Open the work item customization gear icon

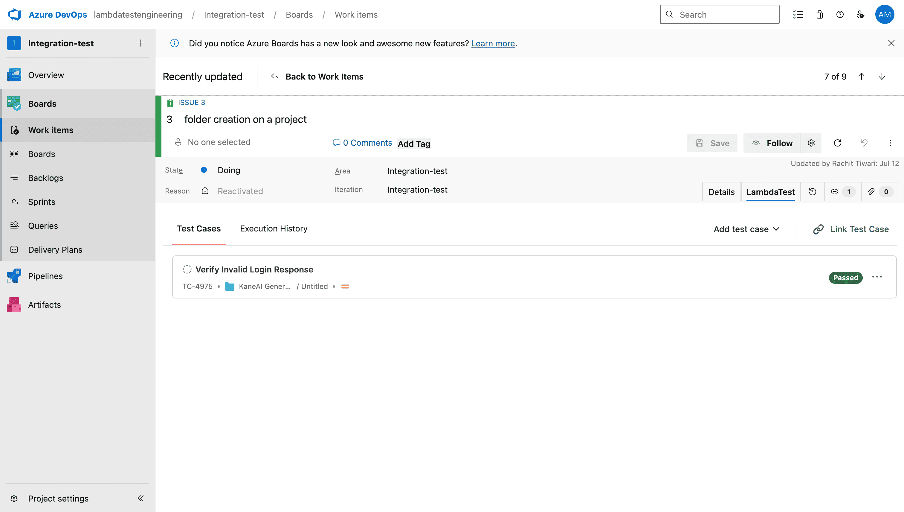(811, 143)
